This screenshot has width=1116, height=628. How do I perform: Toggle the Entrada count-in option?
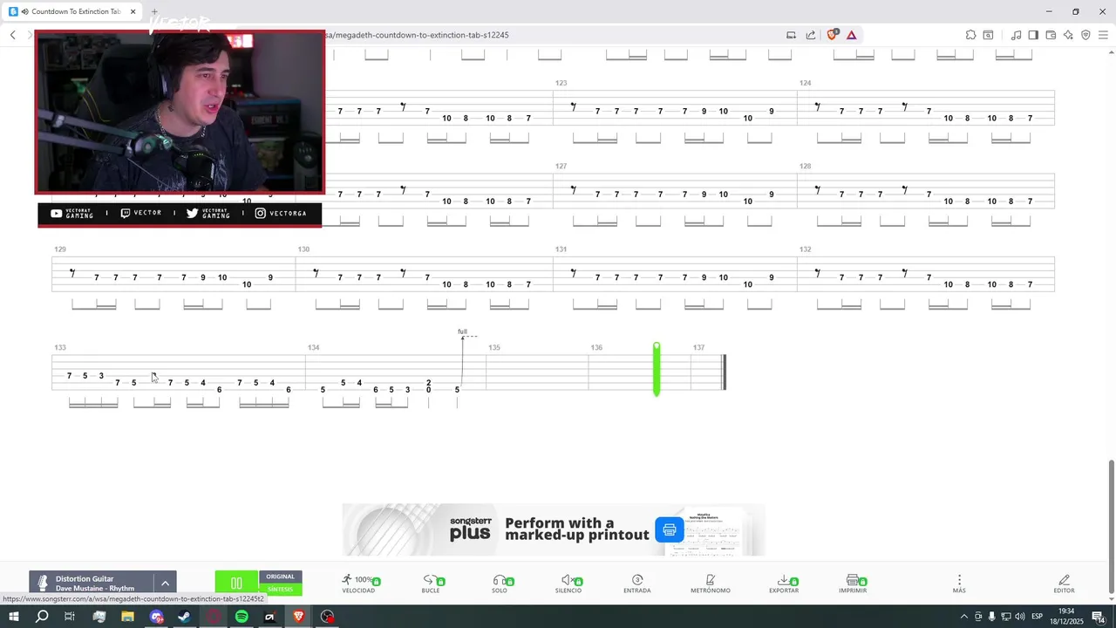(637, 584)
